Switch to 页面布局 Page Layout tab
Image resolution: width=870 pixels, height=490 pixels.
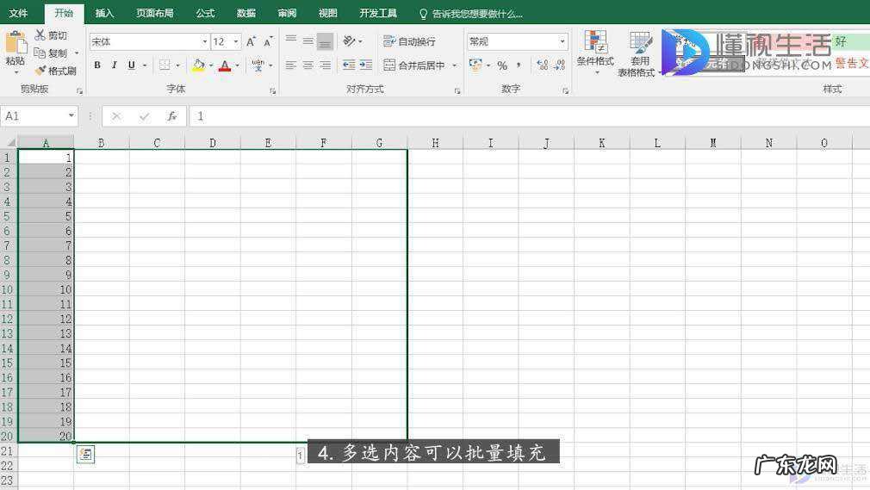155,13
